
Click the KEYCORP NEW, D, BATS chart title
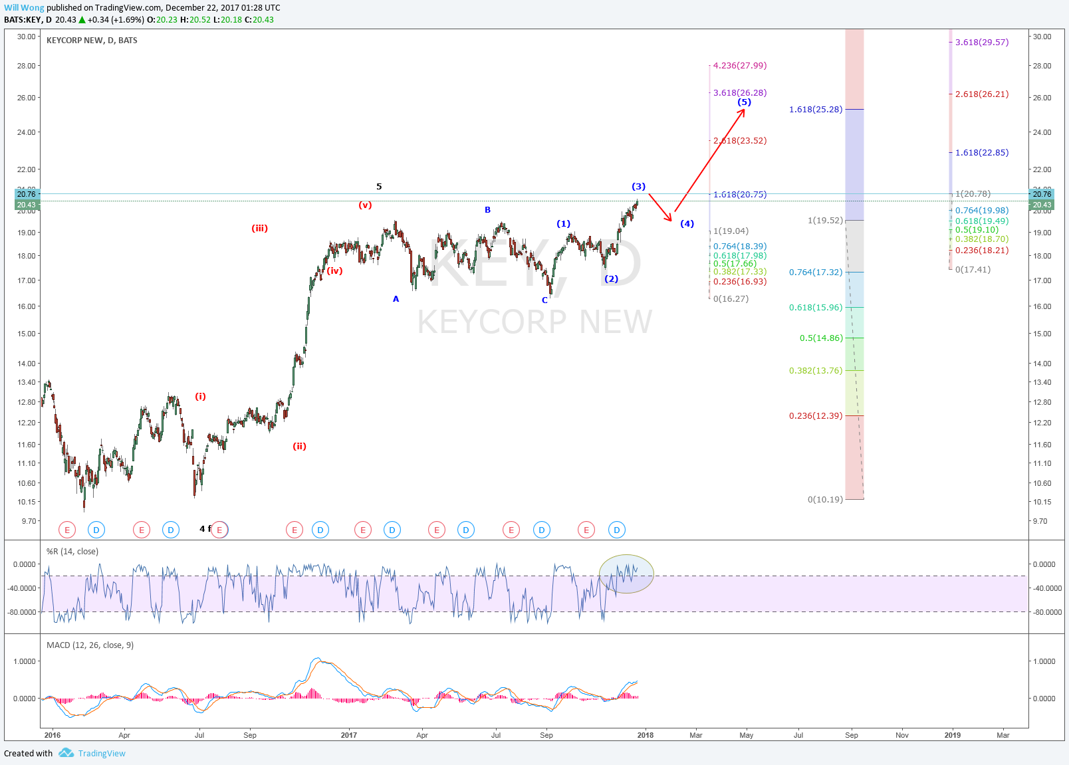[92, 41]
